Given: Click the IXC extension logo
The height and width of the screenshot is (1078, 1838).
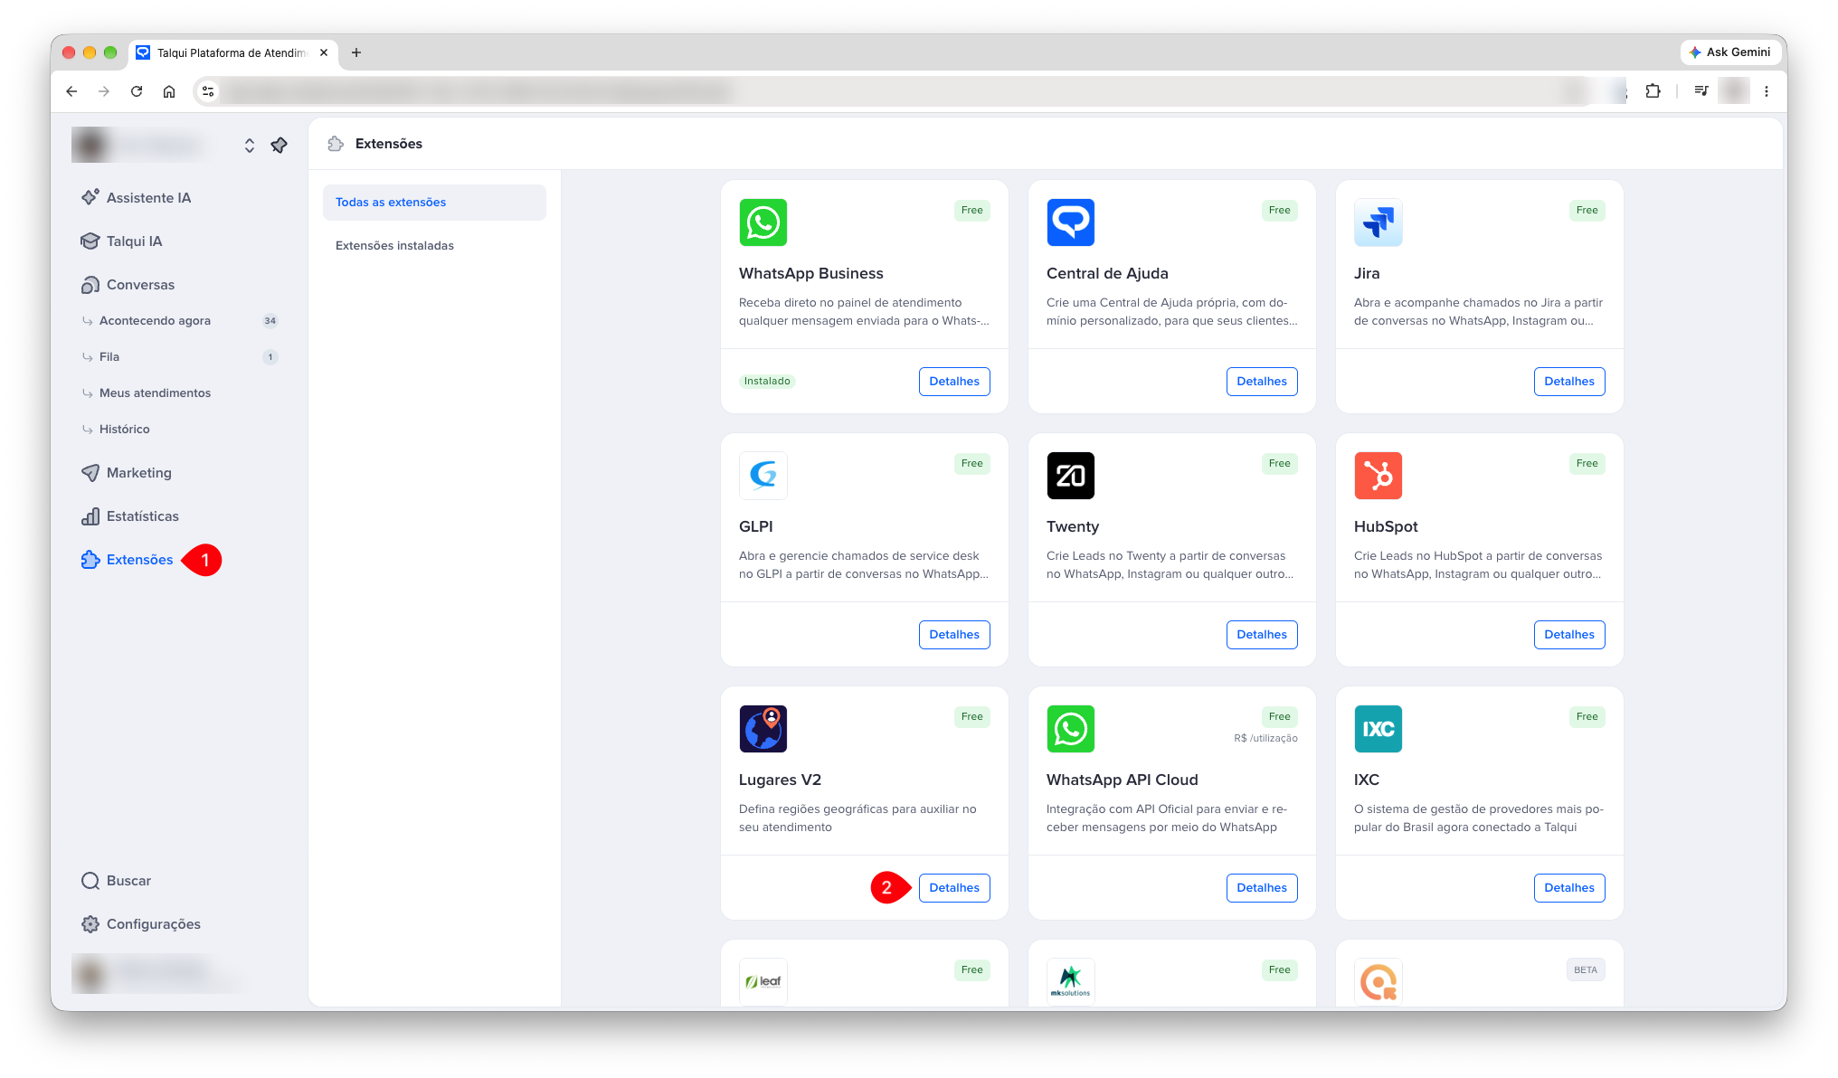Looking at the screenshot, I should tap(1378, 729).
